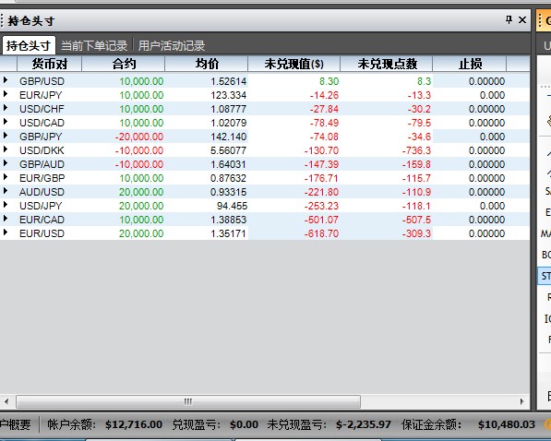Click the scroll right arrow of horizontal scrollbar
The image size is (551, 441).
point(522,401)
